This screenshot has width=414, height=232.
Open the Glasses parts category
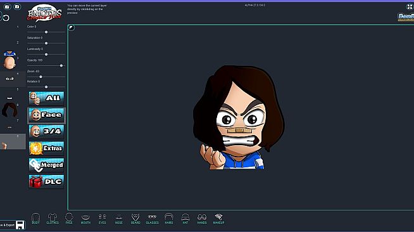click(x=153, y=219)
